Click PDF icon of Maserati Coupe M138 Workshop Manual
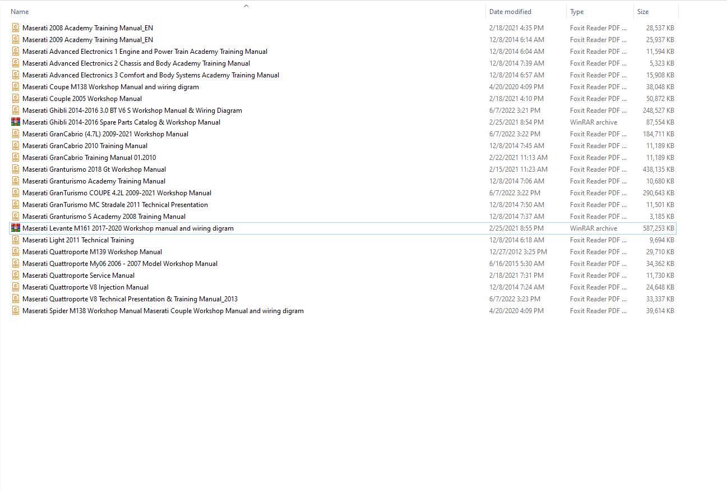Image resolution: width=727 pixels, height=491 pixels. pos(16,86)
